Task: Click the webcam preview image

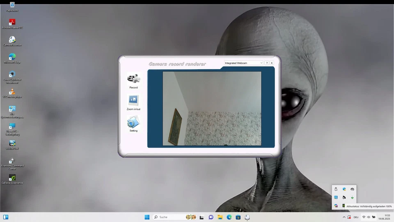Action: click(x=212, y=109)
